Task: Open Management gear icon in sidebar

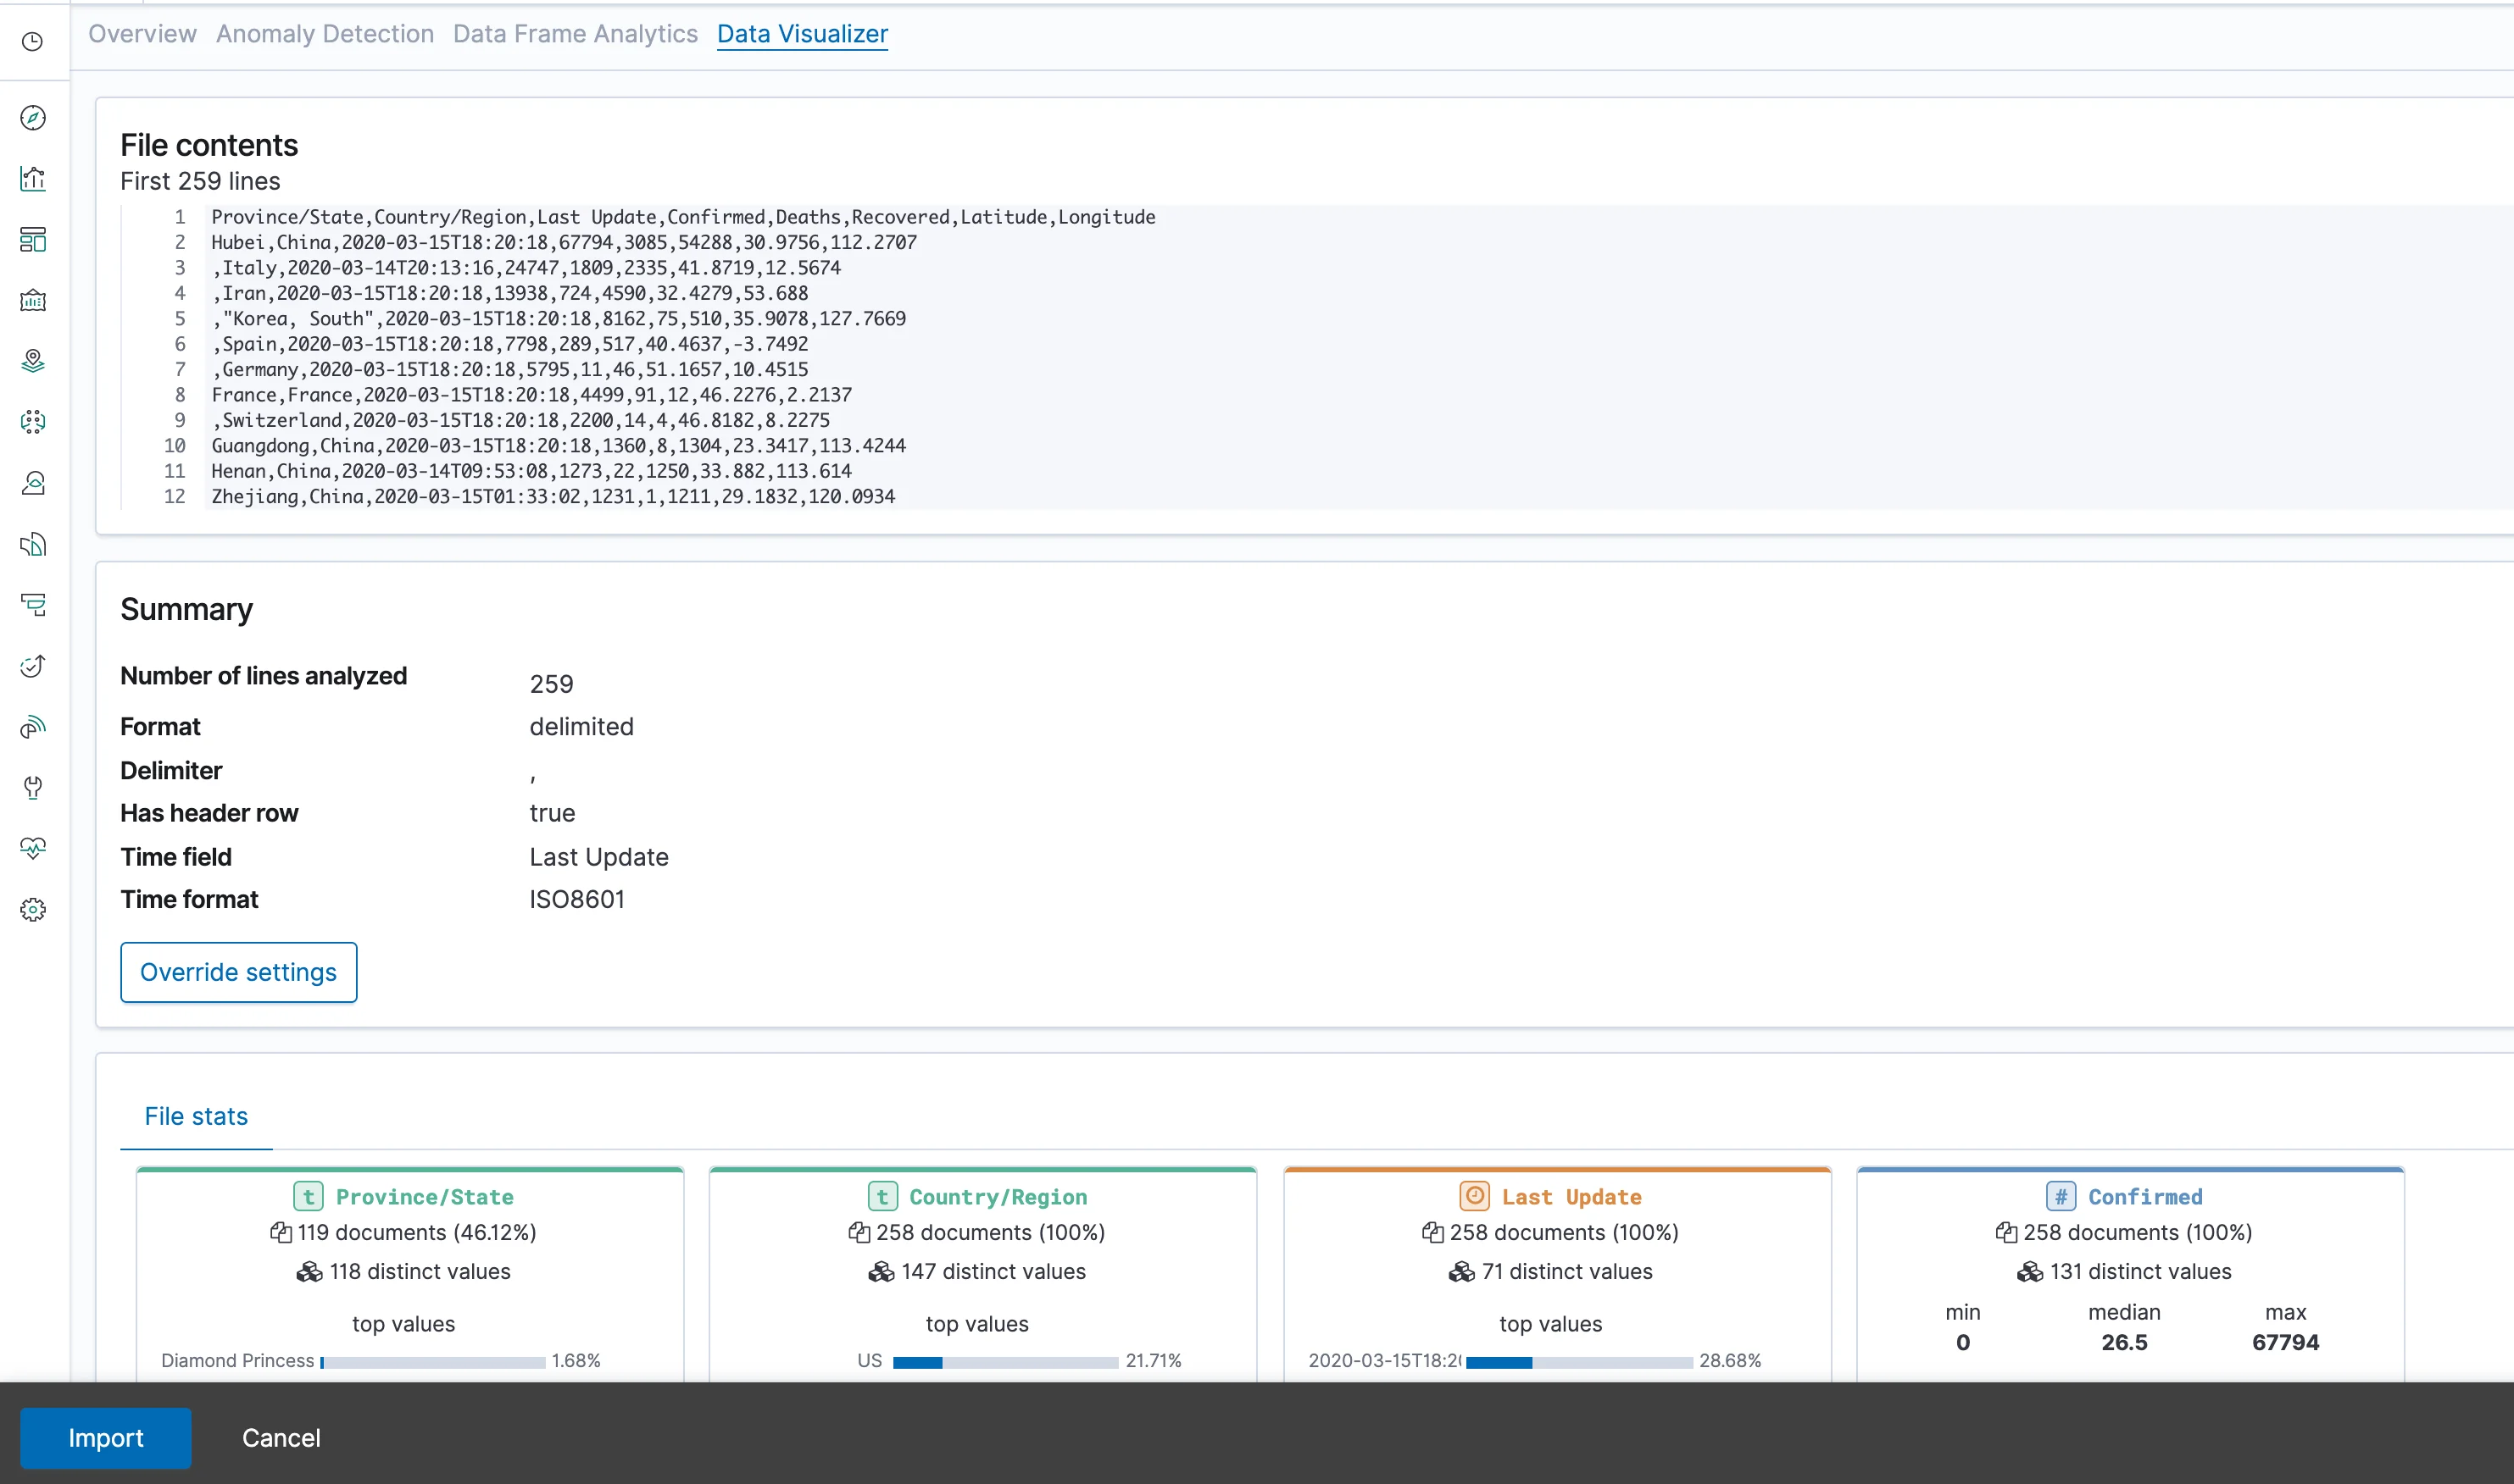Action: (x=33, y=910)
